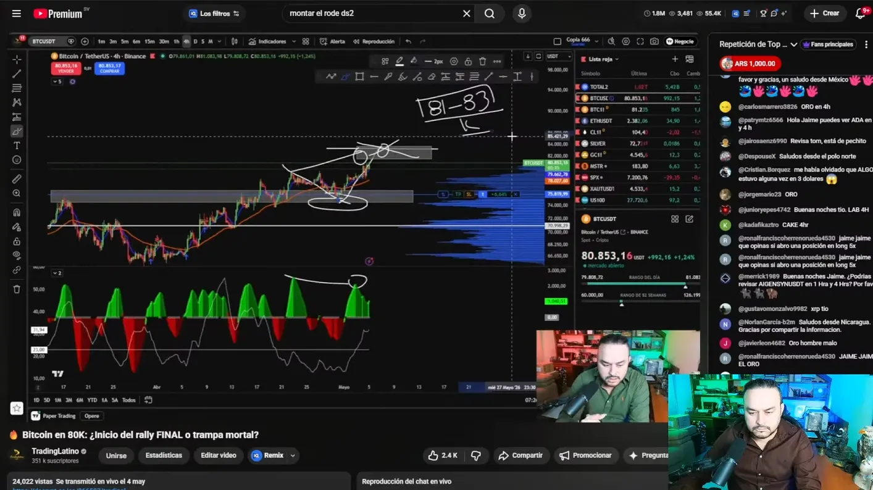Open indicator templates grid icon
The width and height of the screenshot is (873, 490).
coord(306,41)
